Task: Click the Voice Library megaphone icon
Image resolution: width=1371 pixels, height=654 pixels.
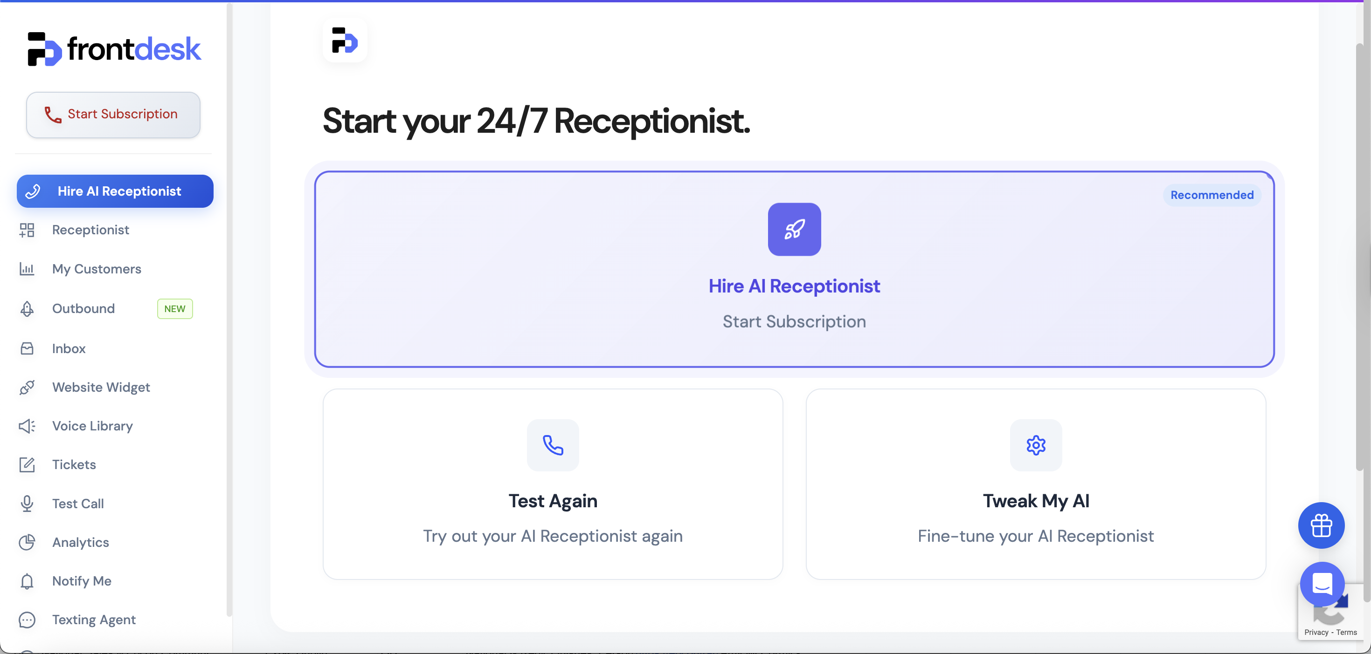Action: pyautogui.click(x=27, y=426)
